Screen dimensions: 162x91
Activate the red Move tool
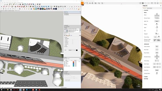20,7
